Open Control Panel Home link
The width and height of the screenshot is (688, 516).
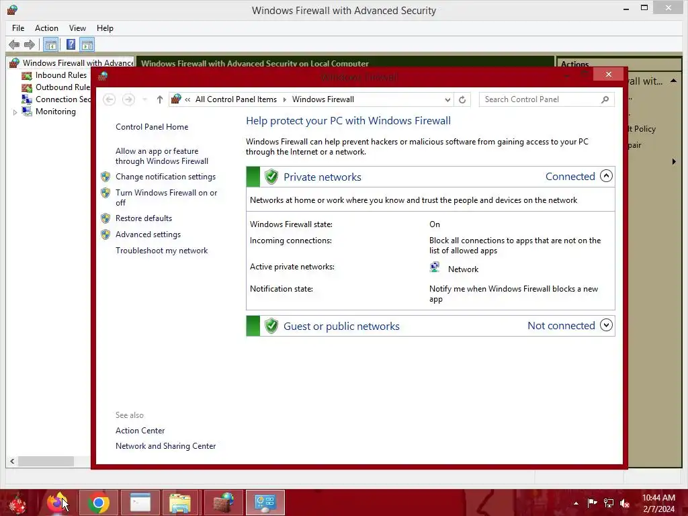152,127
